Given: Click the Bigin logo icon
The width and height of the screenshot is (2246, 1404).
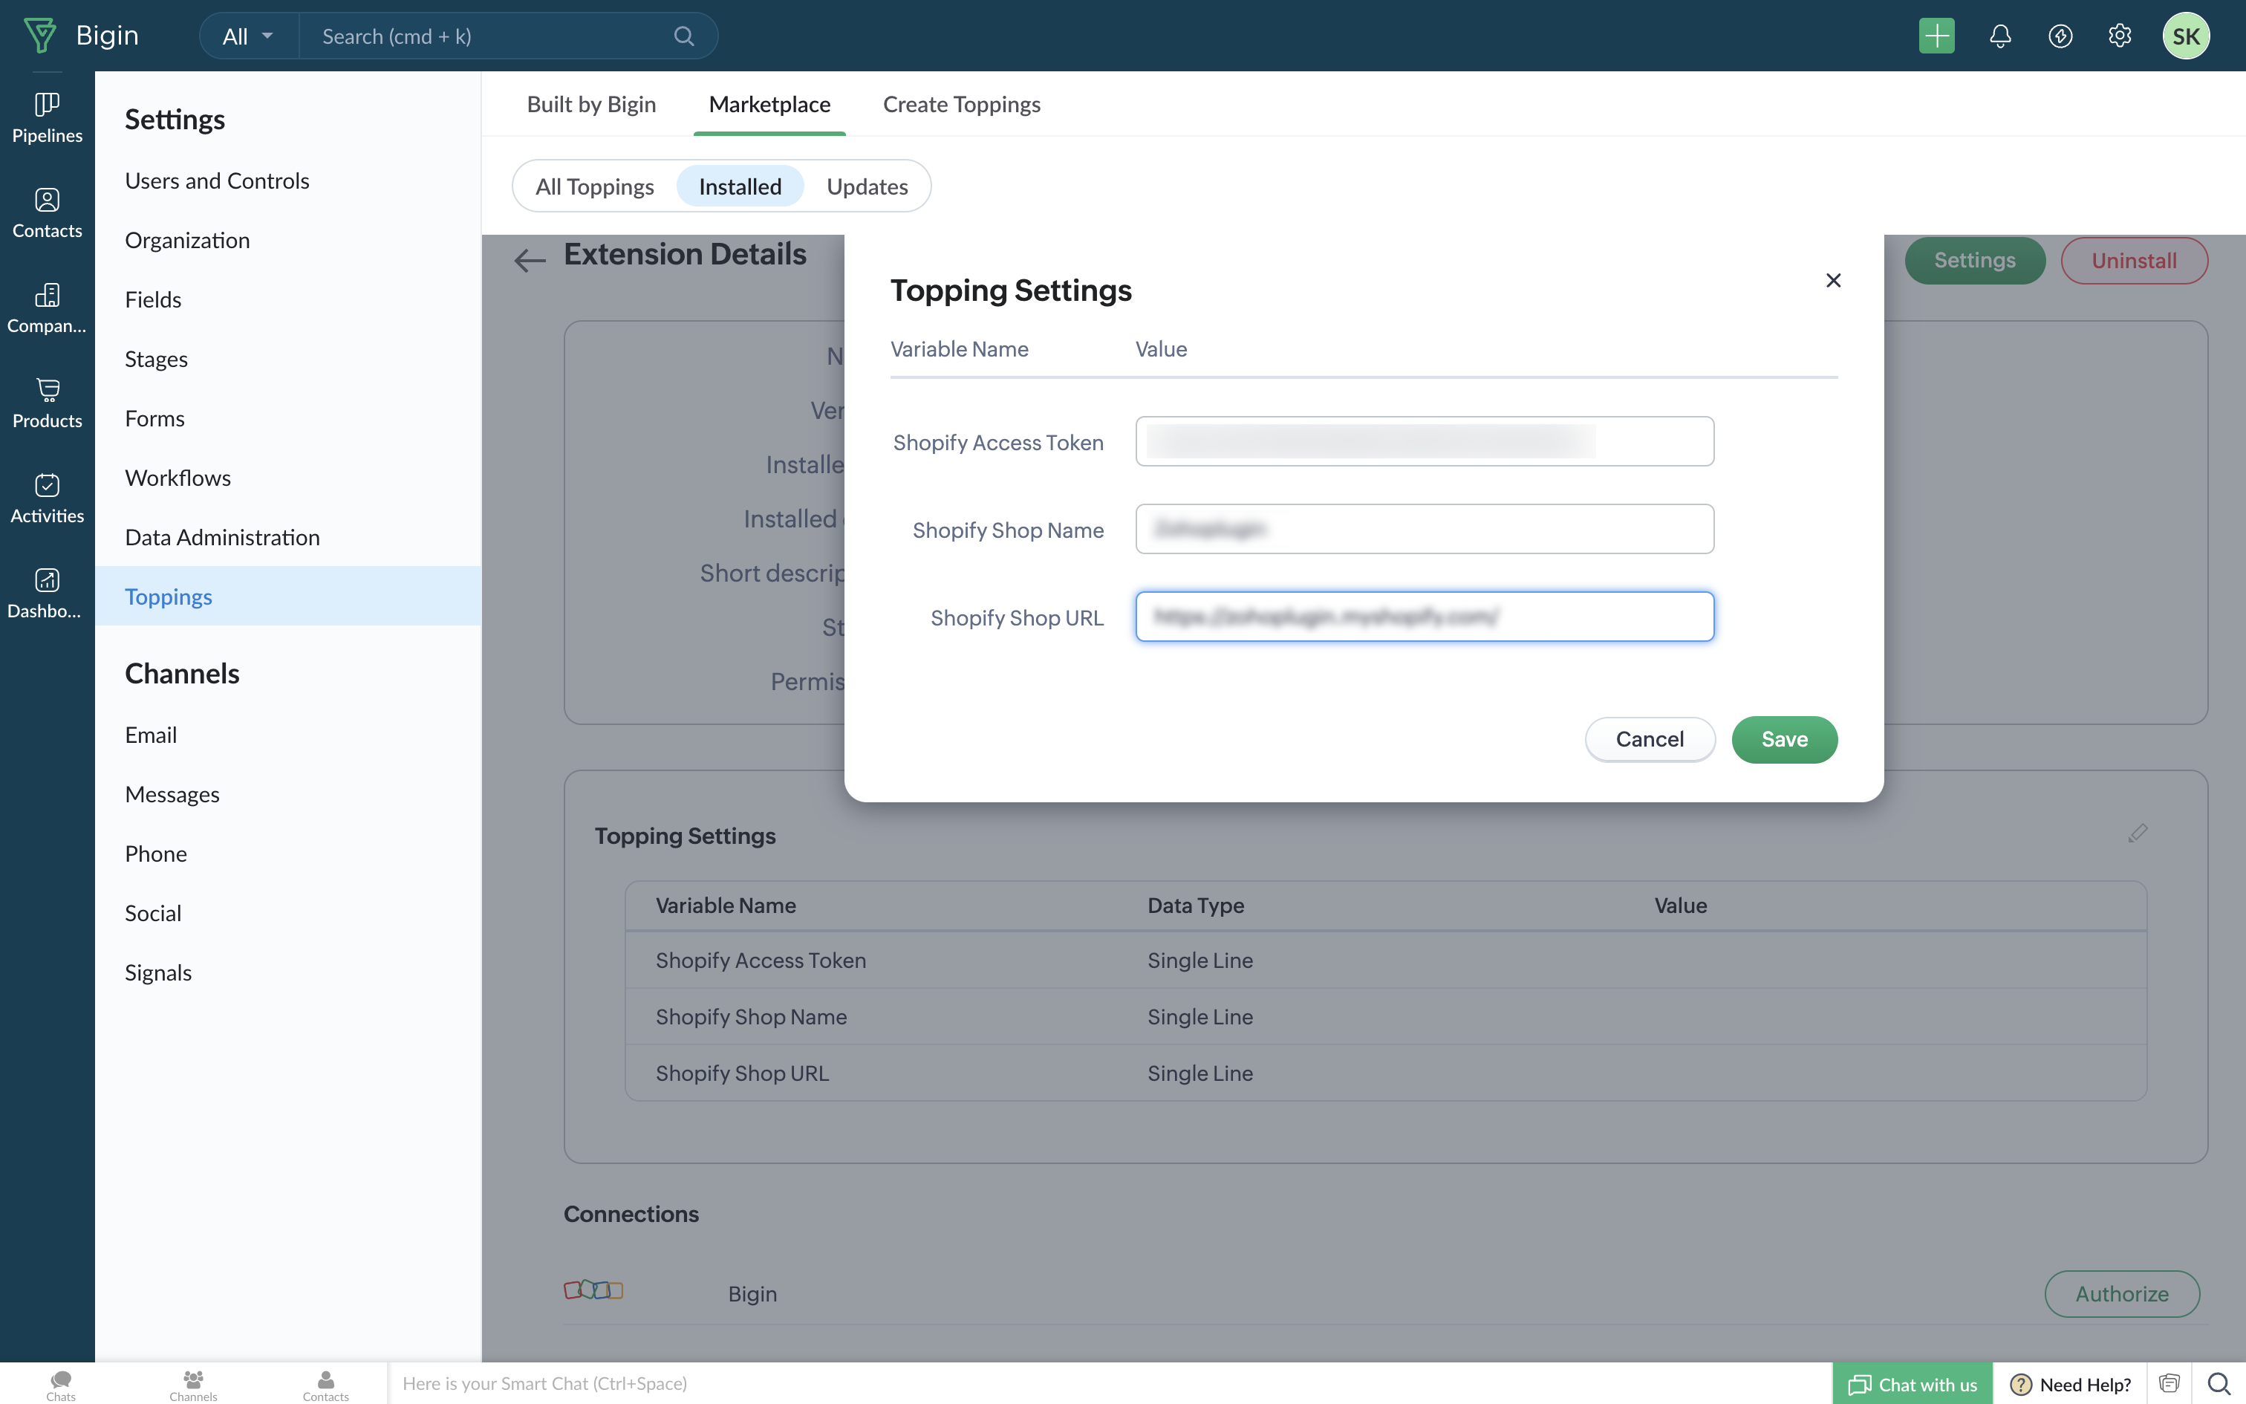Looking at the screenshot, I should click(x=40, y=36).
